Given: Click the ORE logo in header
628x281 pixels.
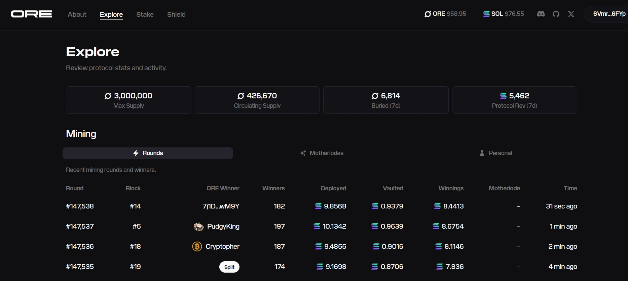Looking at the screenshot, I should [31, 14].
